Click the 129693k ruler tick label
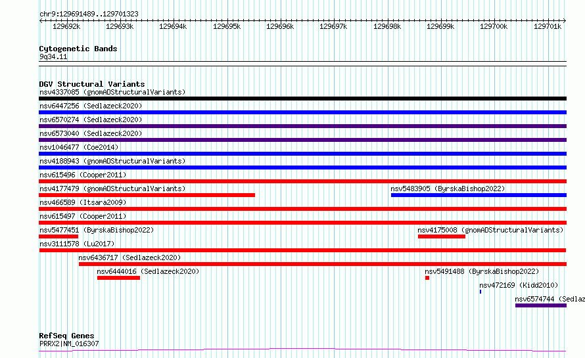585x358 pixels. point(120,26)
